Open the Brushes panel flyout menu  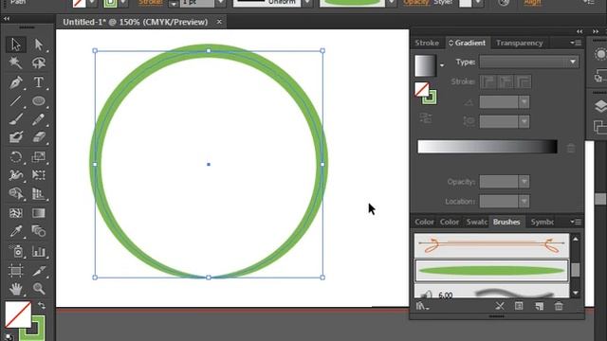(576, 222)
